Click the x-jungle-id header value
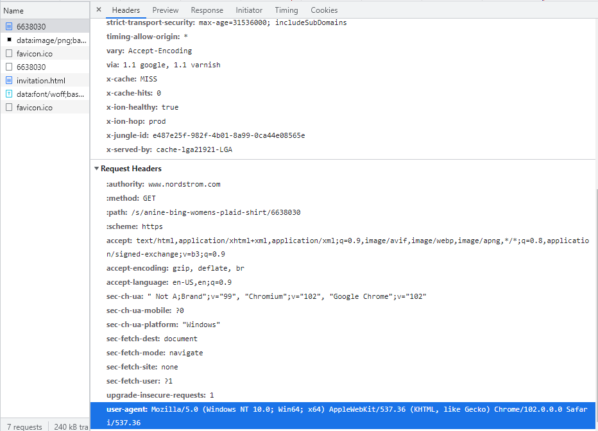Viewport: 598px width, 431px height. pyautogui.click(x=229, y=135)
